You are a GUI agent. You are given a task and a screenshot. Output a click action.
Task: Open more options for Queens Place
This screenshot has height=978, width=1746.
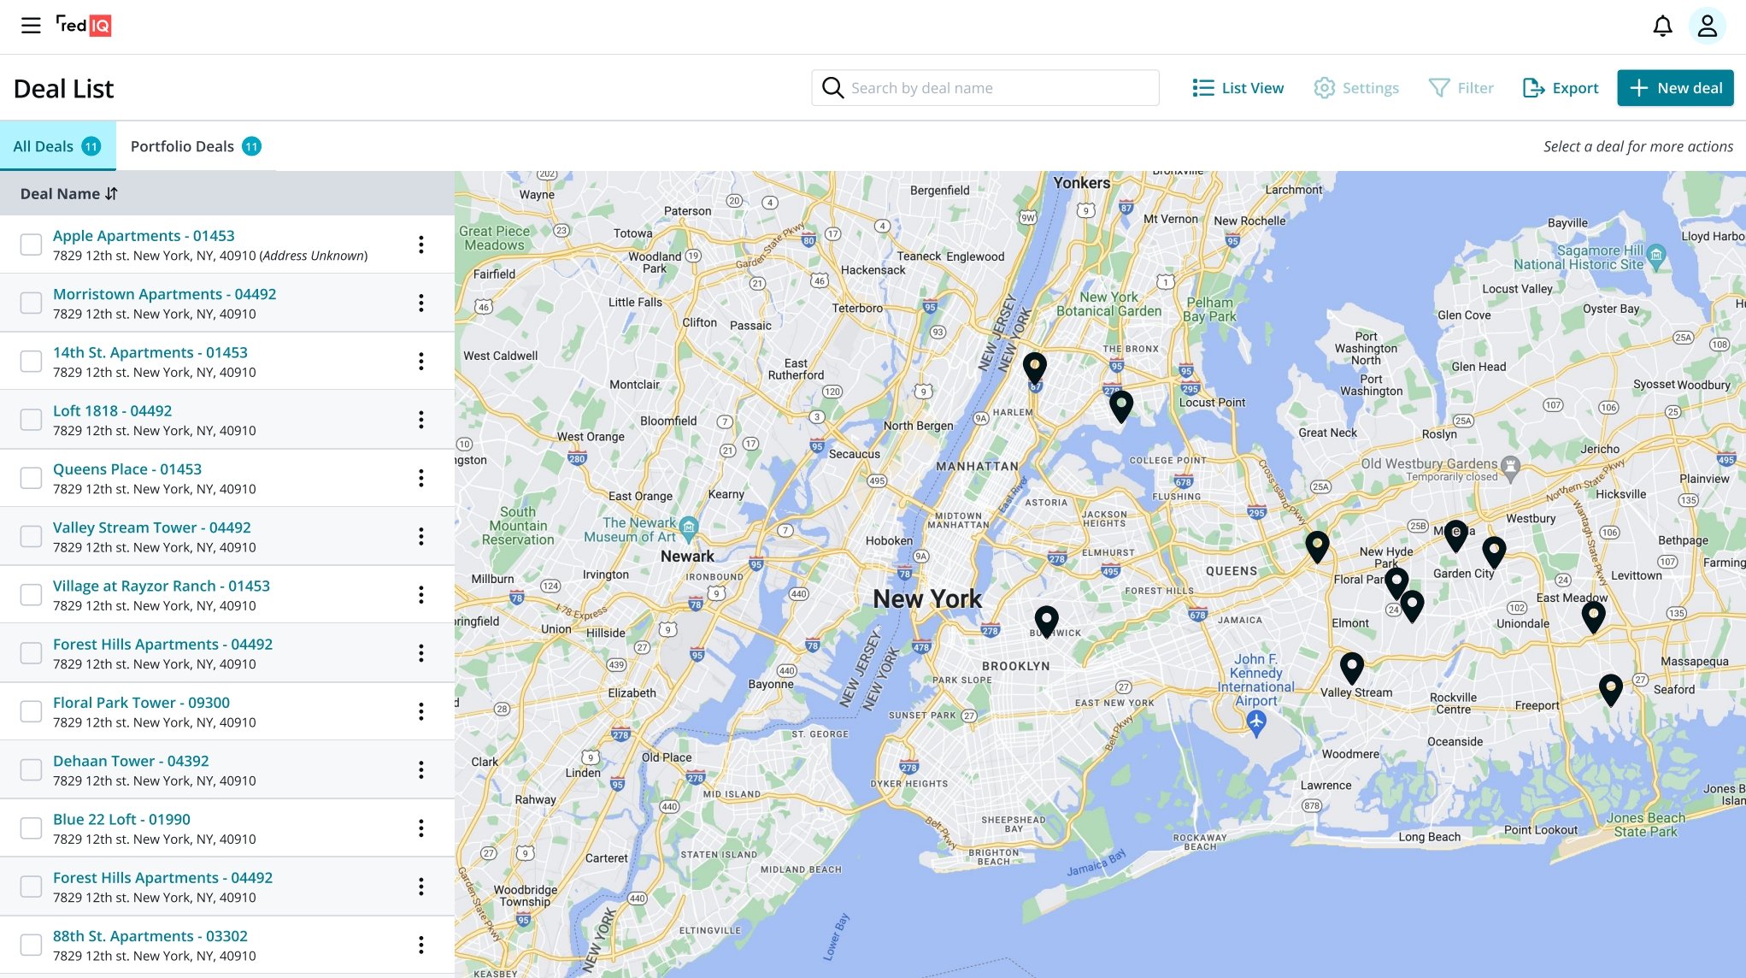[x=421, y=478]
